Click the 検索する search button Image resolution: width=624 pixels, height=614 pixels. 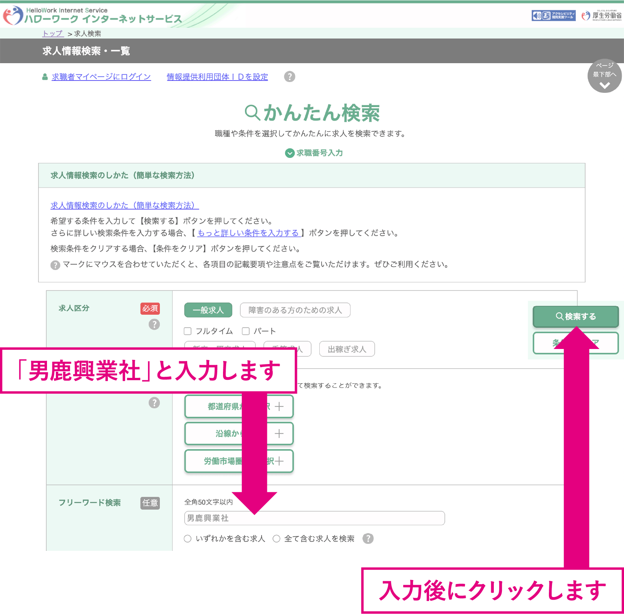(x=575, y=316)
